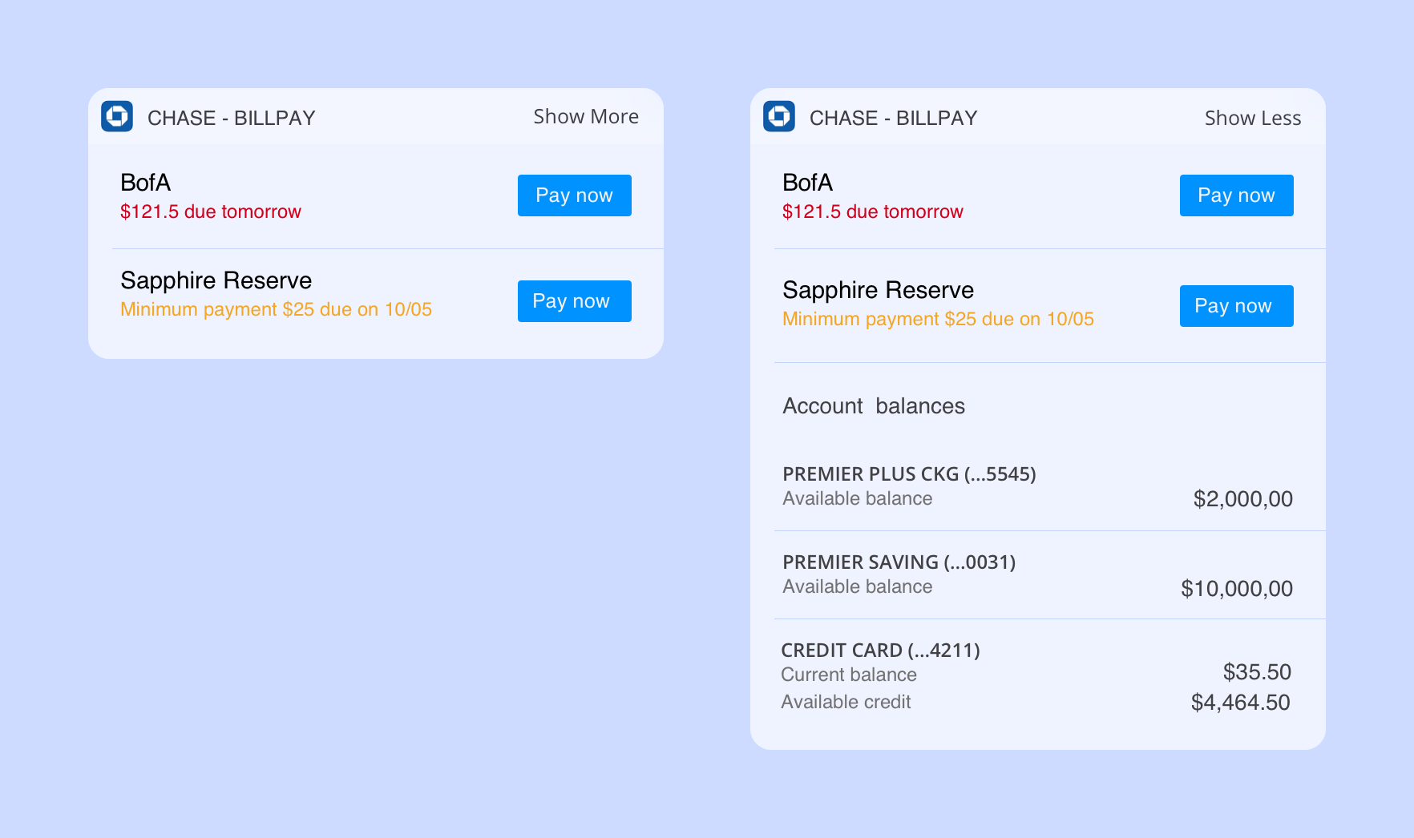
Task: Click '$121.5 due tomorrow' in collapsed widget
Action: [x=211, y=212]
